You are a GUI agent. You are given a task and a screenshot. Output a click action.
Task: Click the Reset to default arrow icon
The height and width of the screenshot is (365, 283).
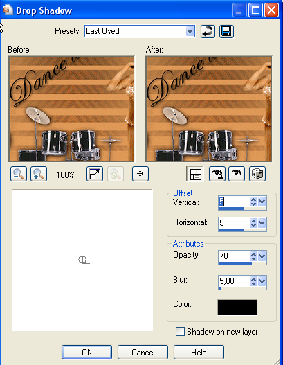pyautogui.click(x=208, y=31)
